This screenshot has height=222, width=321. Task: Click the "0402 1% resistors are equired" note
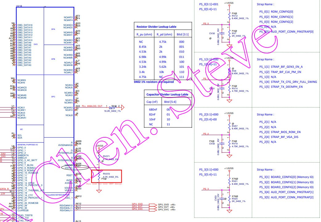click(154, 82)
